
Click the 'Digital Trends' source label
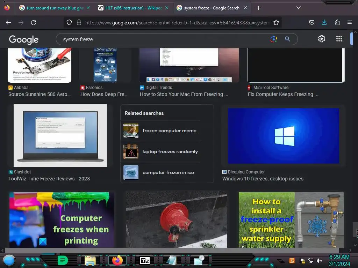coord(158,88)
